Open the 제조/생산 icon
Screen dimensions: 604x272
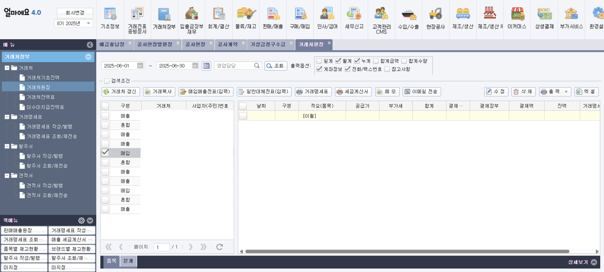463,18
